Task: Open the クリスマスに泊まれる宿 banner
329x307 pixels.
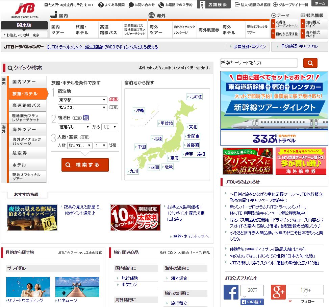Action: (x=248, y=161)
